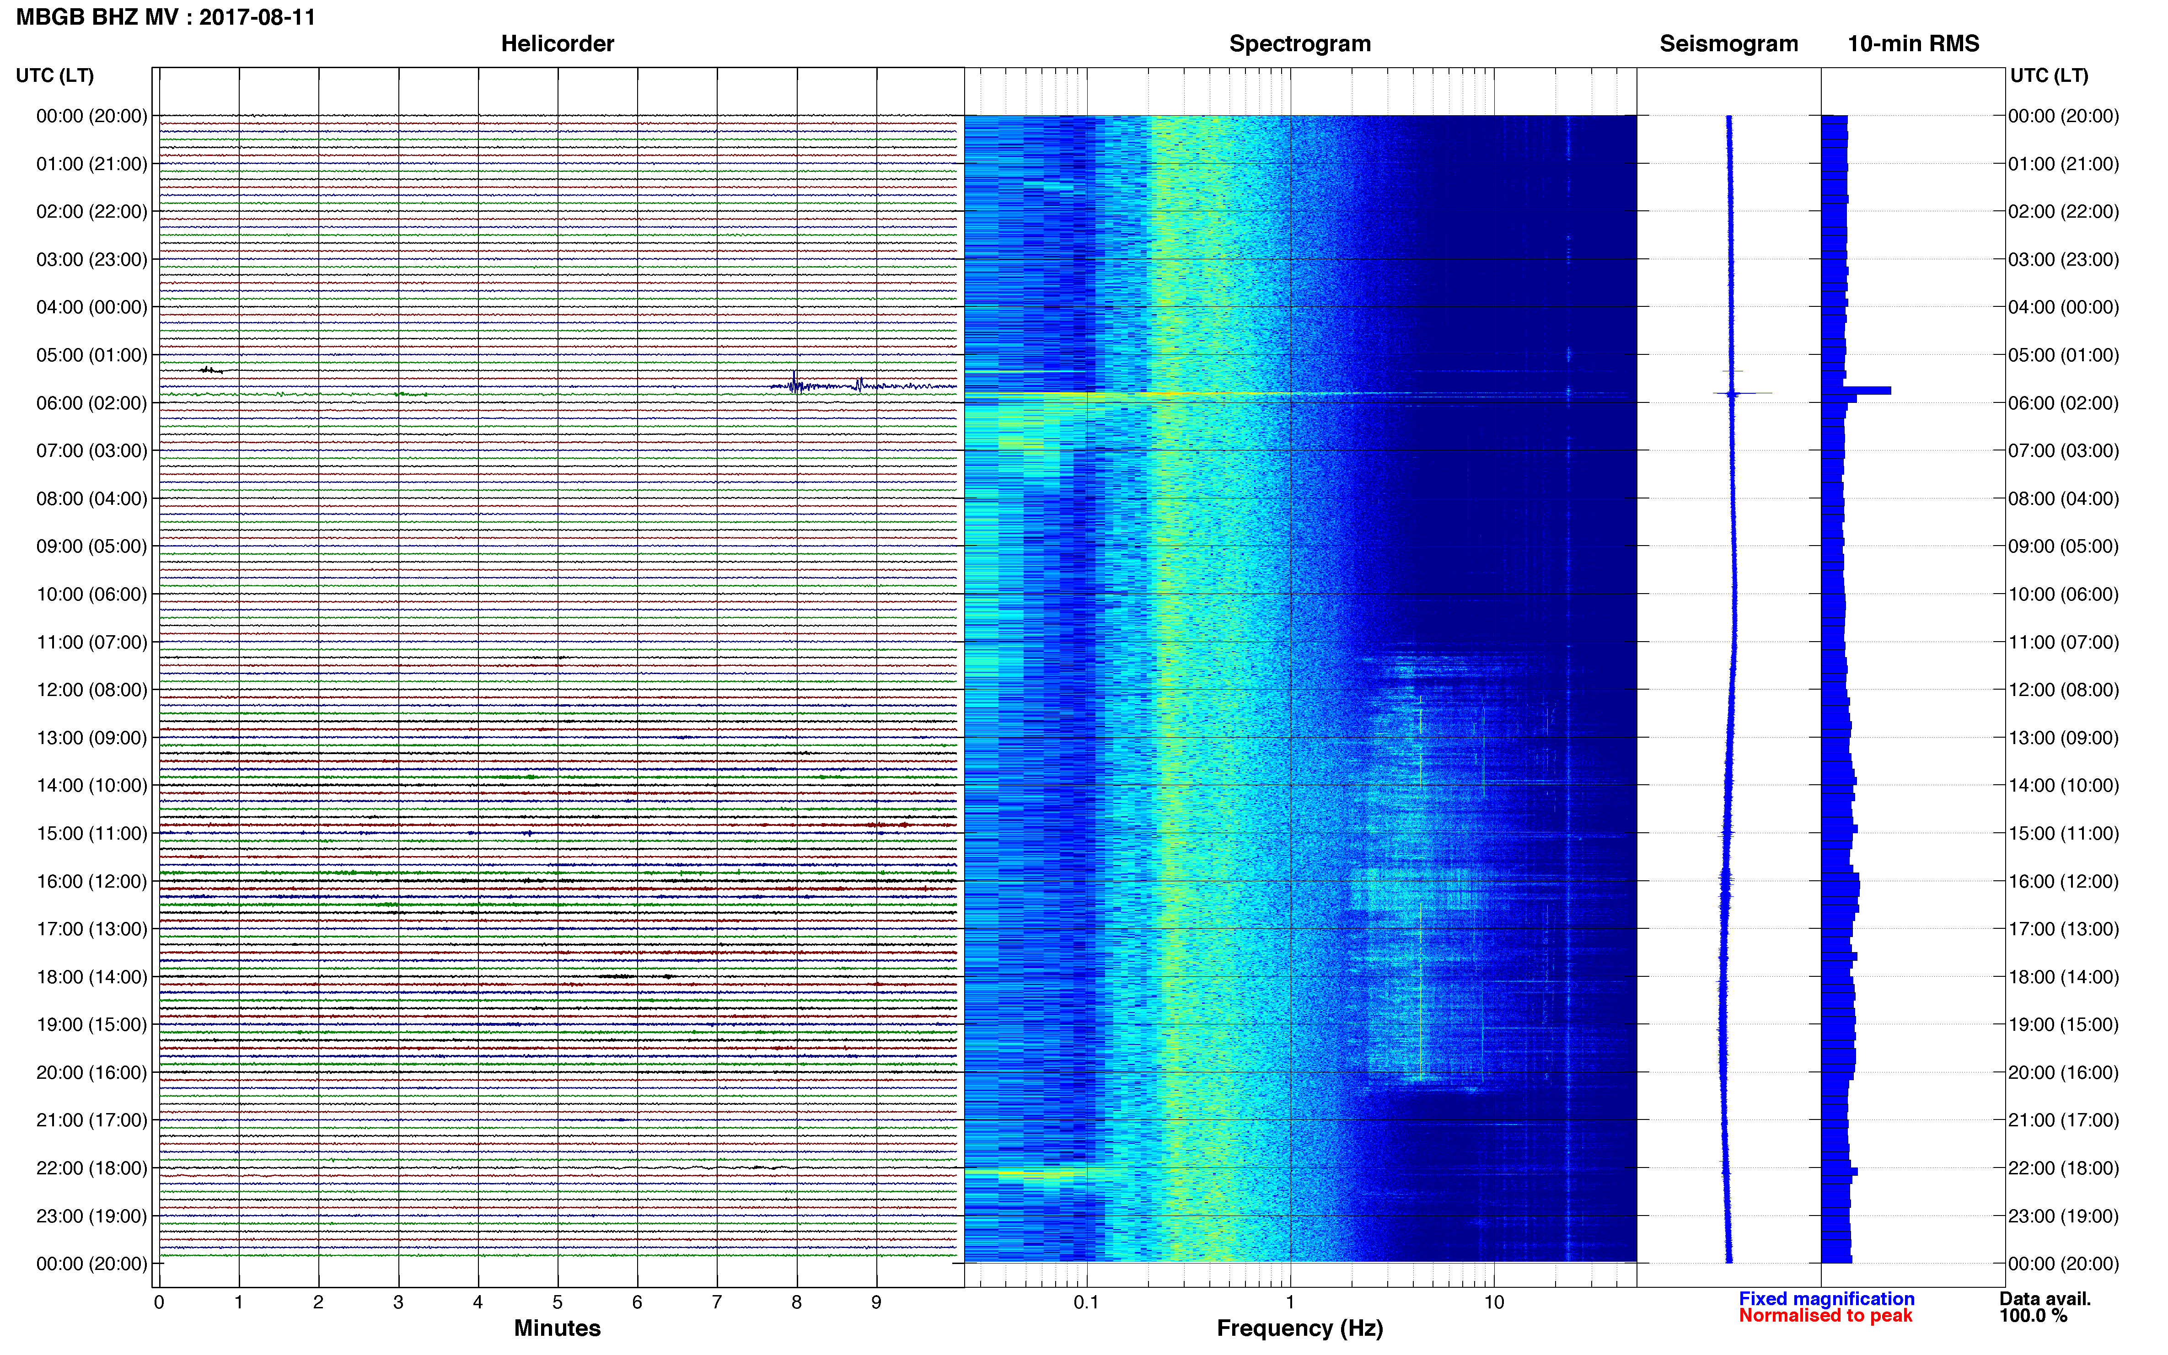Click left time label '20:00 (16:00)'
Image resolution: width=2168 pixels, height=1355 pixels.
coord(91,1073)
